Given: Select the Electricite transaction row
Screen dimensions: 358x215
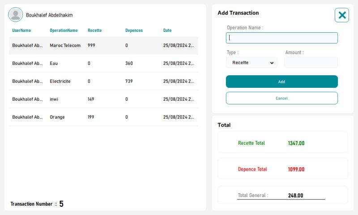Looking at the screenshot, I should tap(104, 81).
